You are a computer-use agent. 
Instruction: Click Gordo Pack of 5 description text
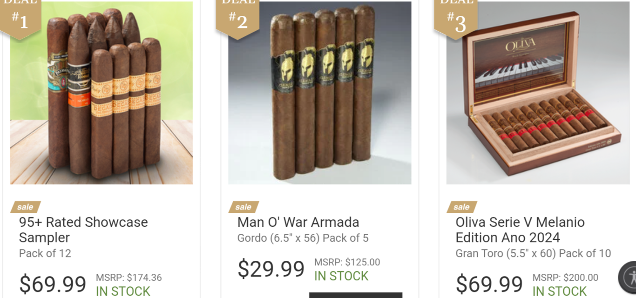303,238
